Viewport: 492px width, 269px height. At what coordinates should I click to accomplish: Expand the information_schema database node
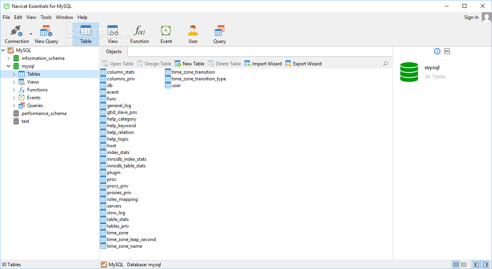click(x=9, y=58)
